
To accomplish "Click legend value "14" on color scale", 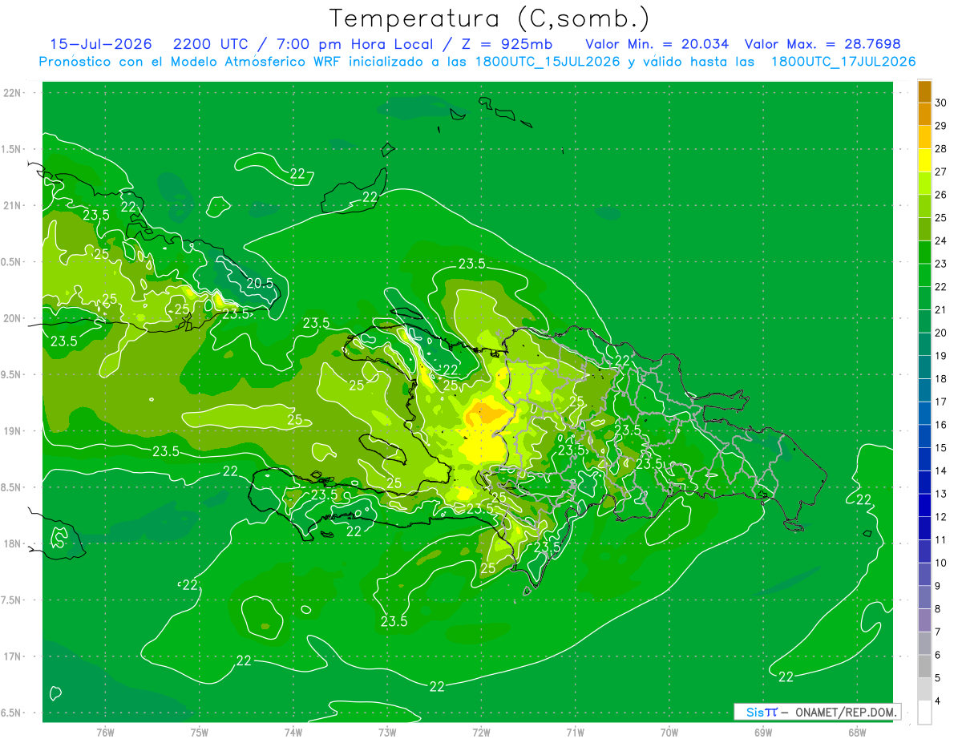I will tap(941, 470).
